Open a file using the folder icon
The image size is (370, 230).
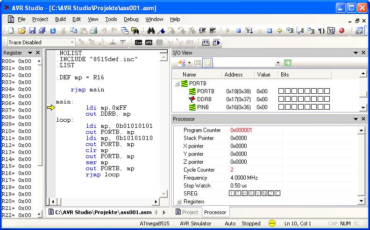click(21, 31)
